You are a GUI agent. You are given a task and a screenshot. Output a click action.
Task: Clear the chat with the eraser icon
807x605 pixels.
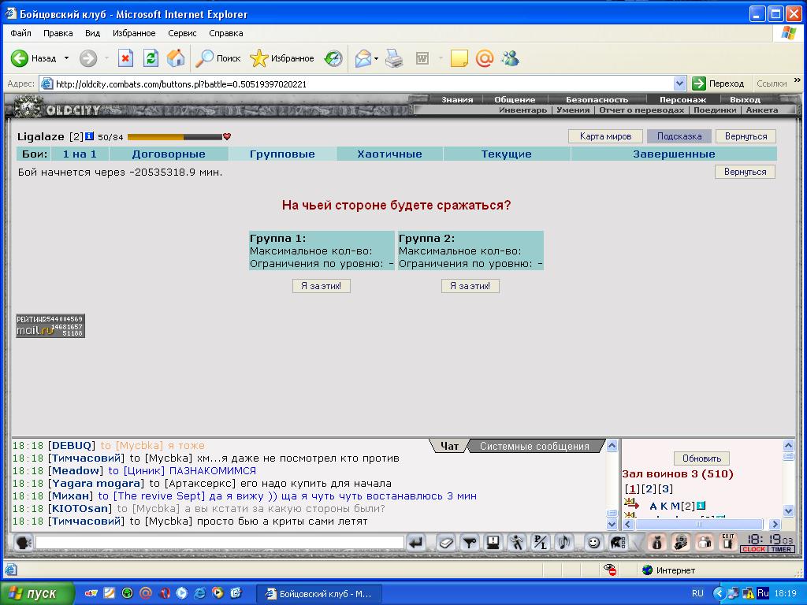click(446, 542)
